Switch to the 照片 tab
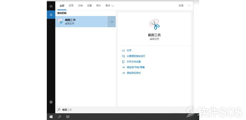 [x=98, y=6]
